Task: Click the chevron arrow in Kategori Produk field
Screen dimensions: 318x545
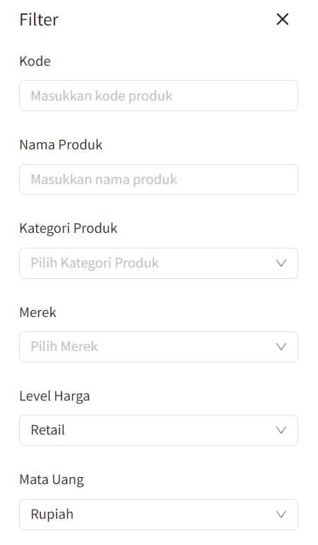Action: coord(280,263)
